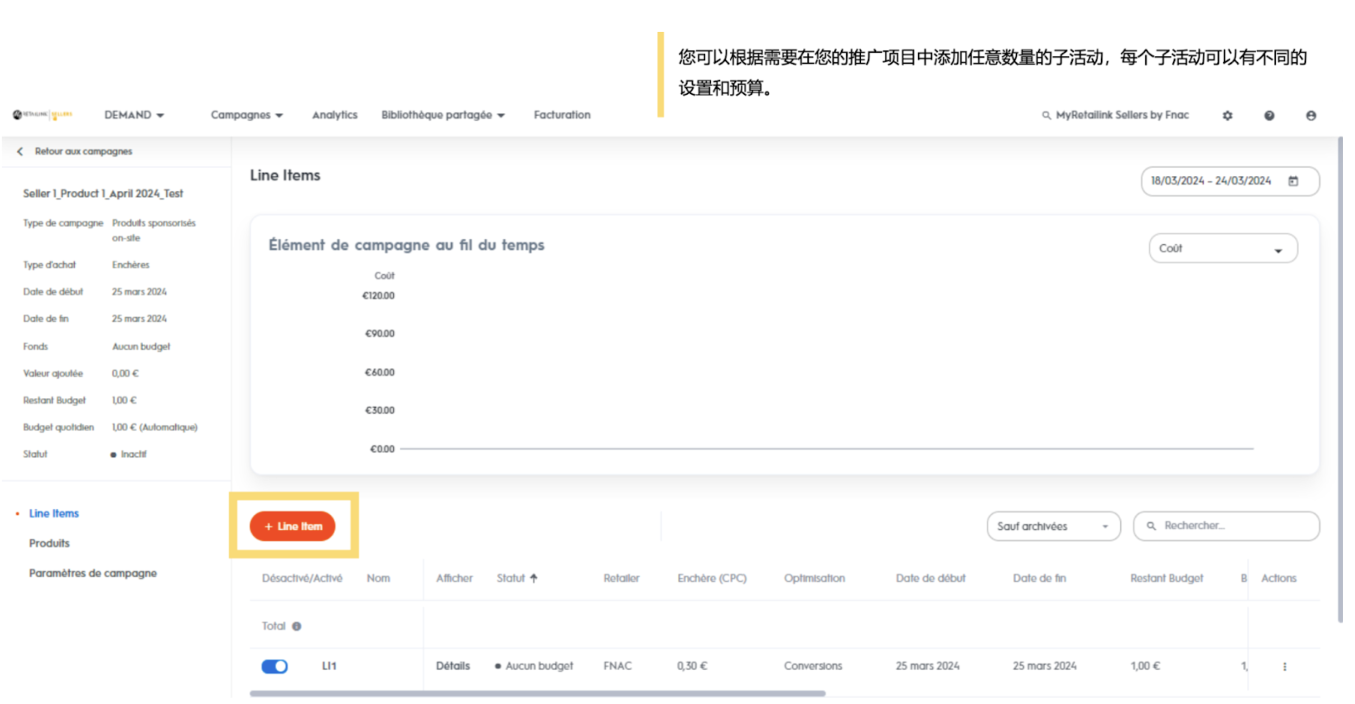Screen dimensions: 1355x704
Task: Open the settings gear icon
Action: [1227, 115]
